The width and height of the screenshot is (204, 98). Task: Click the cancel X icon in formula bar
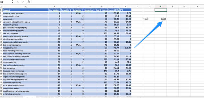coord(18,2)
